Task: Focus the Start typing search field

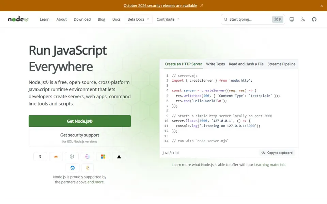Action: tap(253, 19)
